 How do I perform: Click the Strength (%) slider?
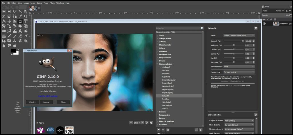(x=233, y=41)
